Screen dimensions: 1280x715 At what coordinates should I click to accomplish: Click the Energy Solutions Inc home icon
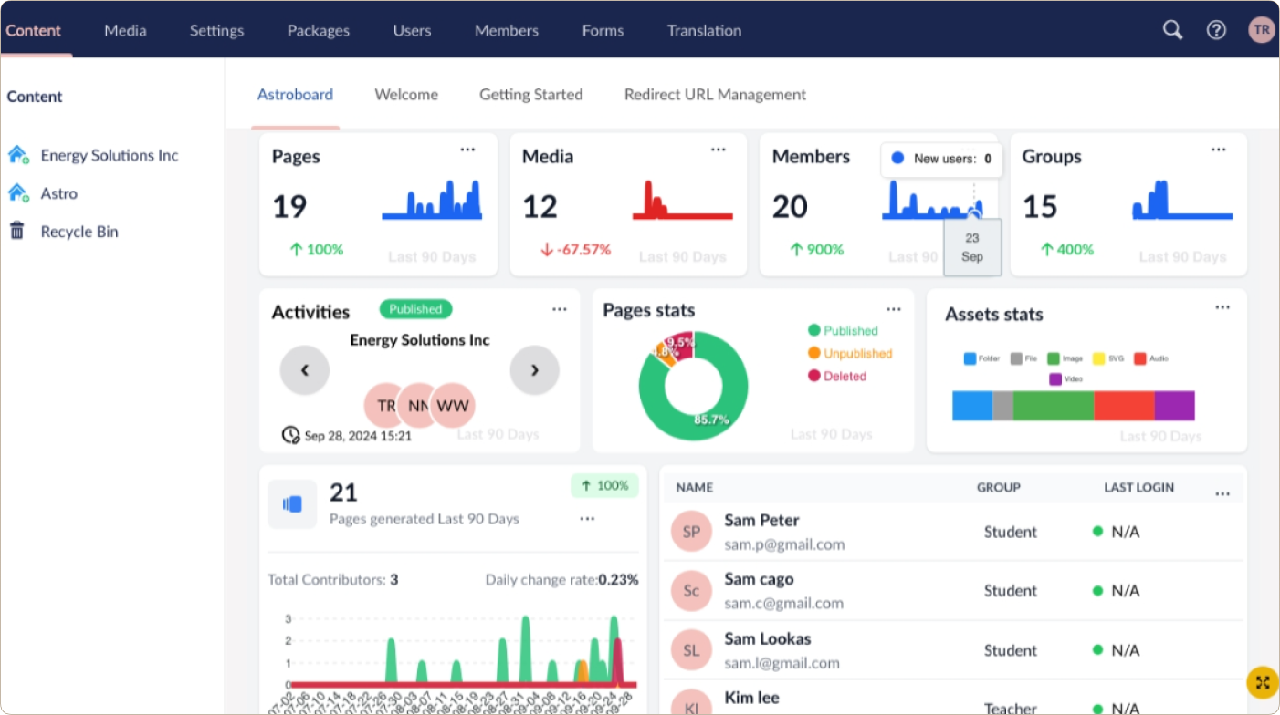(18, 155)
